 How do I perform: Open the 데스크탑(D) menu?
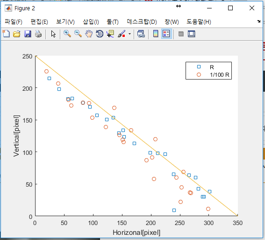click(142, 22)
